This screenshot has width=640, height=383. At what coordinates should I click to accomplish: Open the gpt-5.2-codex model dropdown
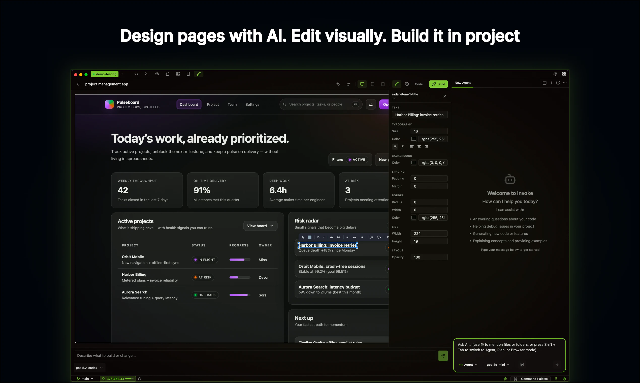89,368
